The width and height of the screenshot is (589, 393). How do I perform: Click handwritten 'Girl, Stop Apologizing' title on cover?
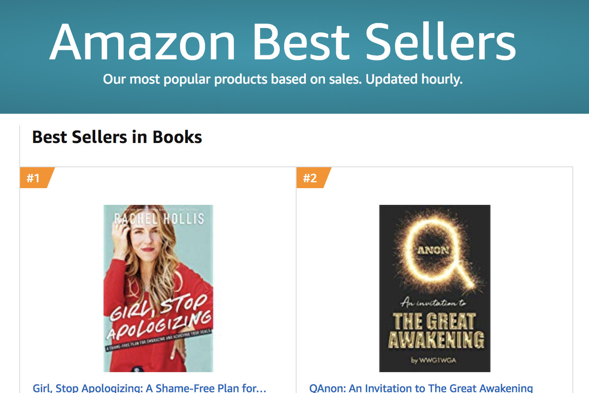[x=159, y=319]
